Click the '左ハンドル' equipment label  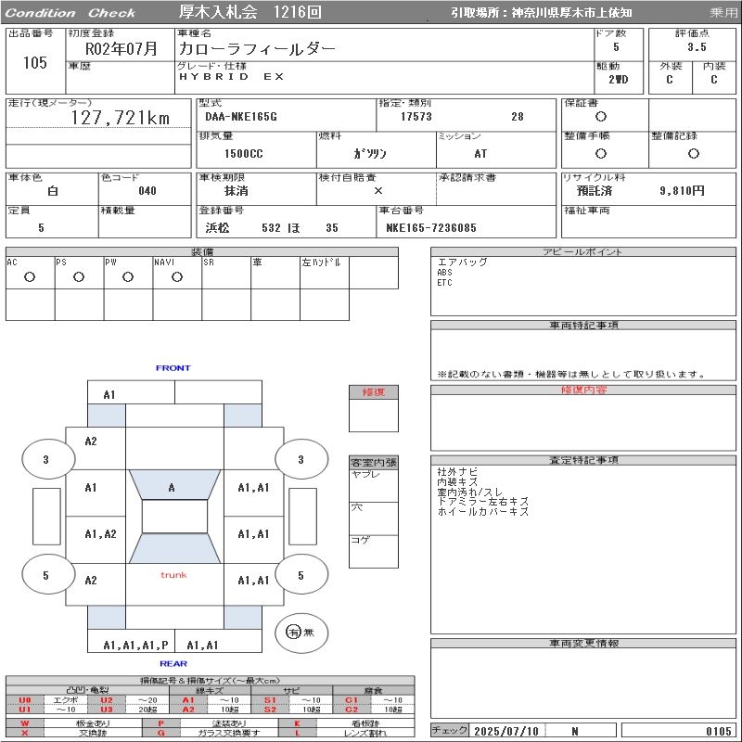321,262
